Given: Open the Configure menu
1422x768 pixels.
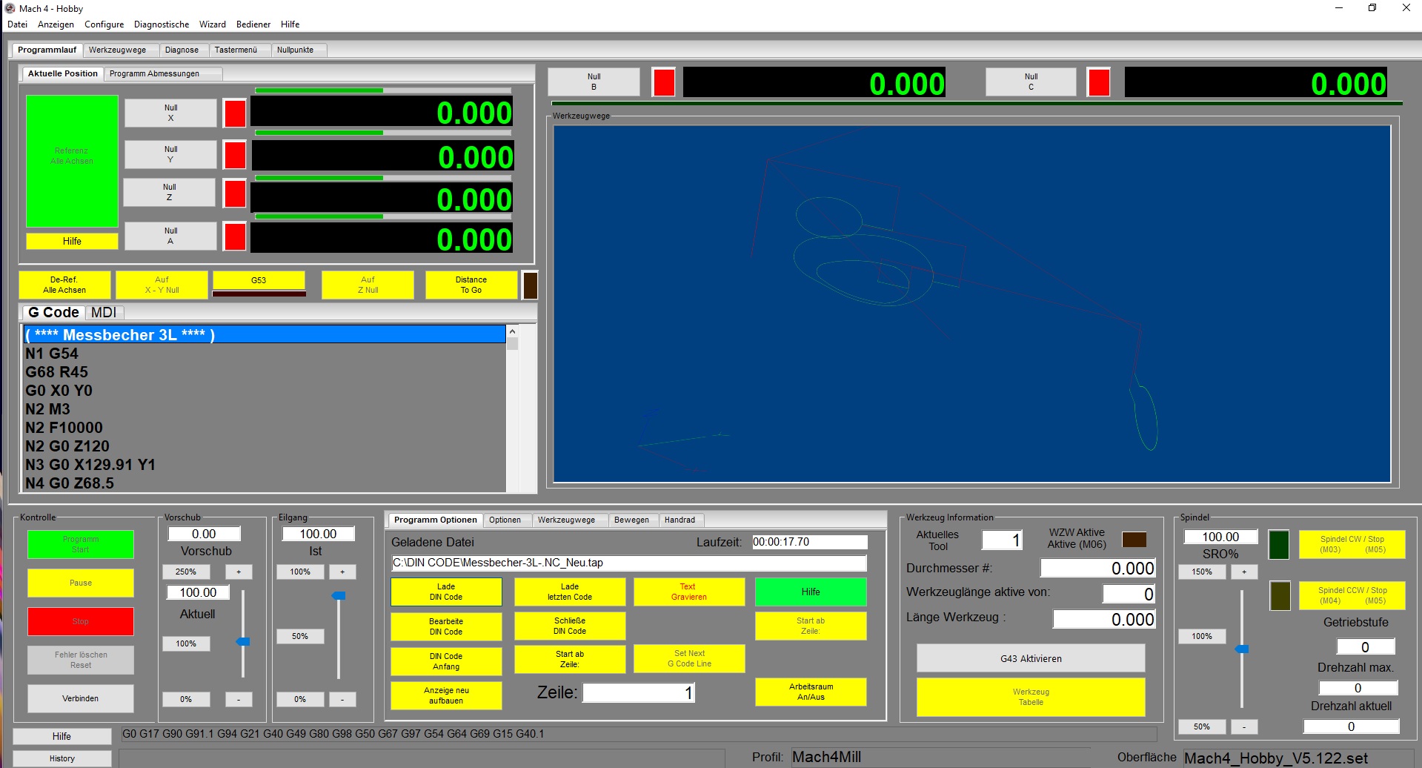Looking at the screenshot, I should coord(104,24).
